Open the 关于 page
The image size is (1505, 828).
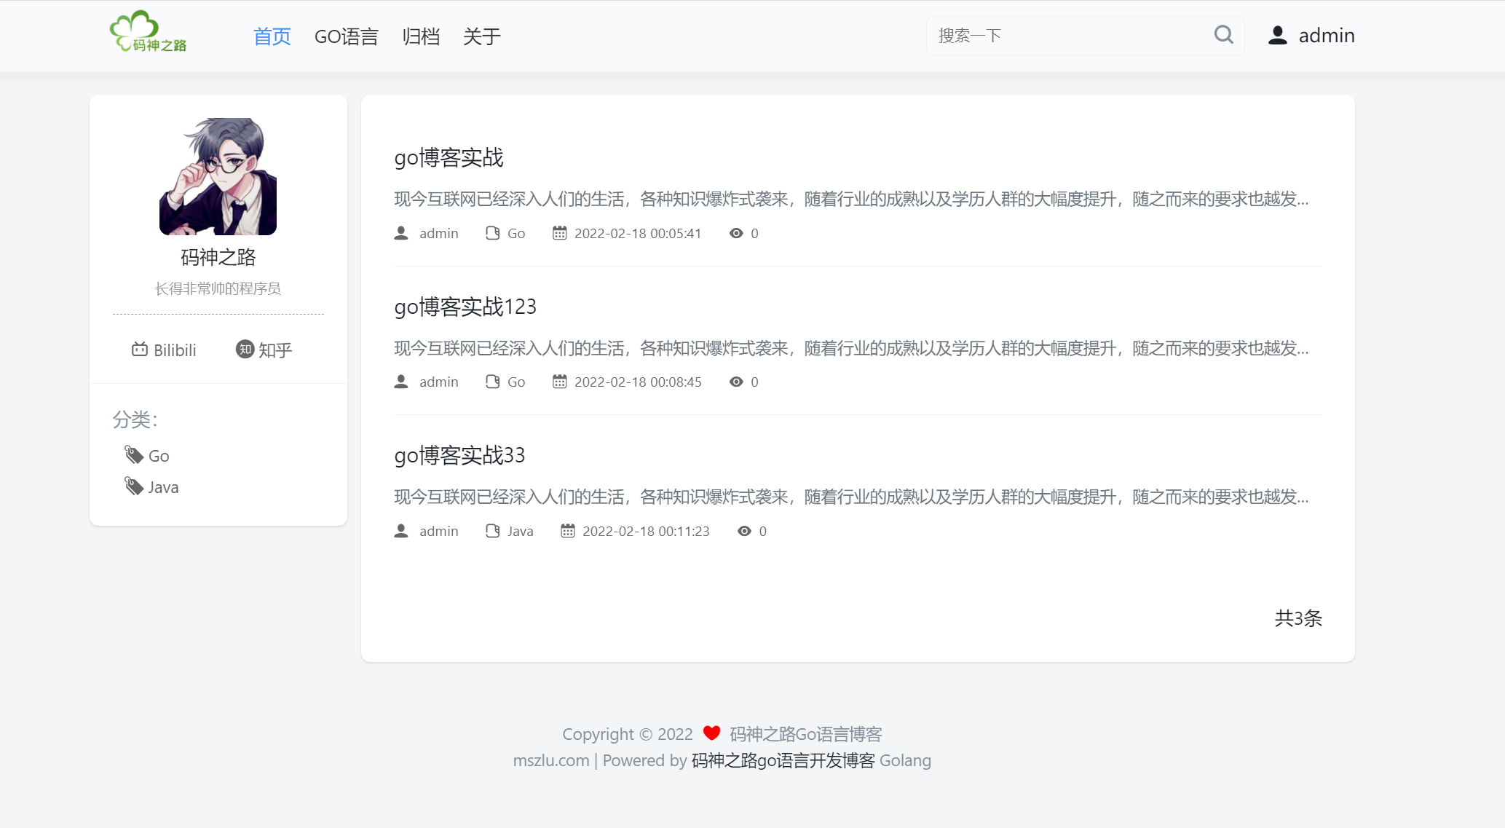[481, 36]
